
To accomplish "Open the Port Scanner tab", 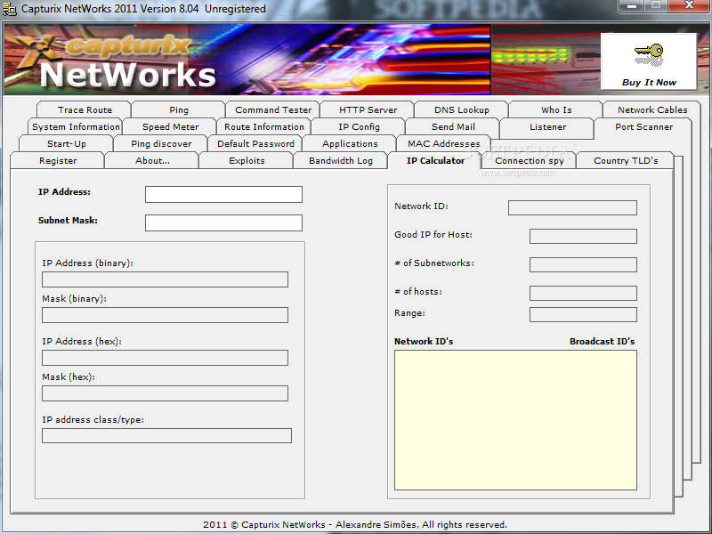I will tap(643, 126).
